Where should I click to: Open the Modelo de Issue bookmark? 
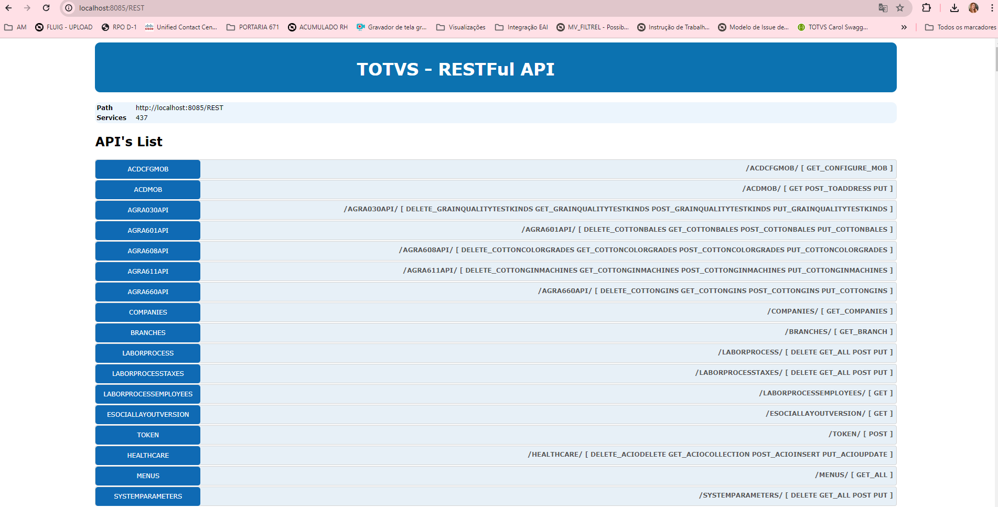pos(753,27)
